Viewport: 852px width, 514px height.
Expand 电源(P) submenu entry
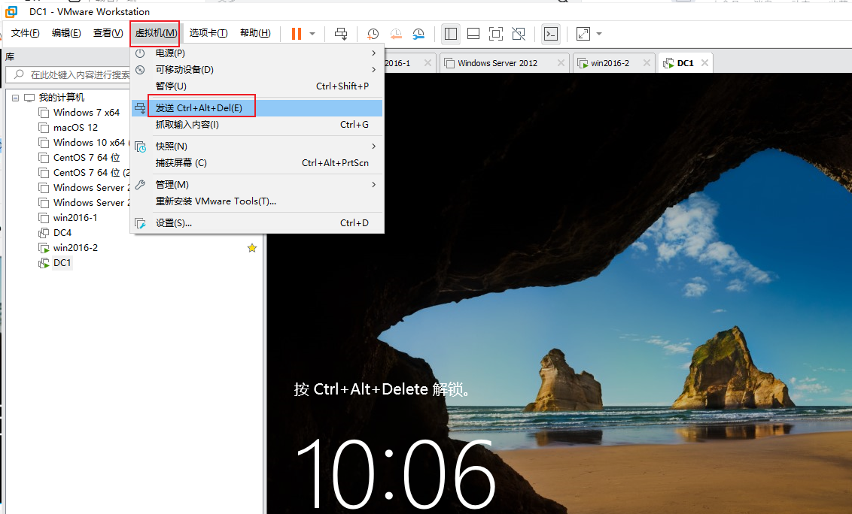tap(257, 53)
